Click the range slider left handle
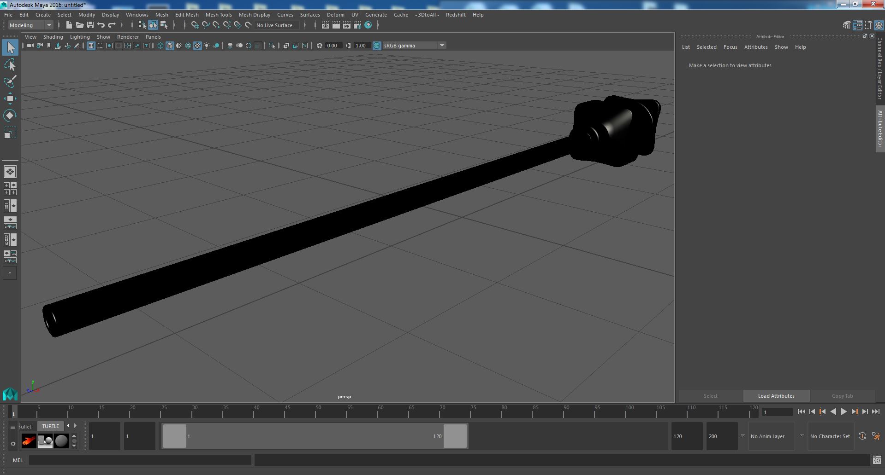Screen dimensions: 885x475 [x=175, y=436]
